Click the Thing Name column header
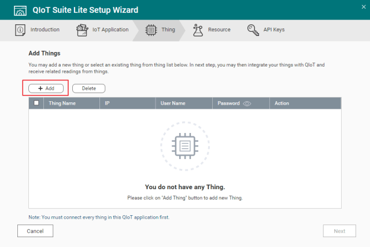Screen dimensions: 370x247 point(62,104)
